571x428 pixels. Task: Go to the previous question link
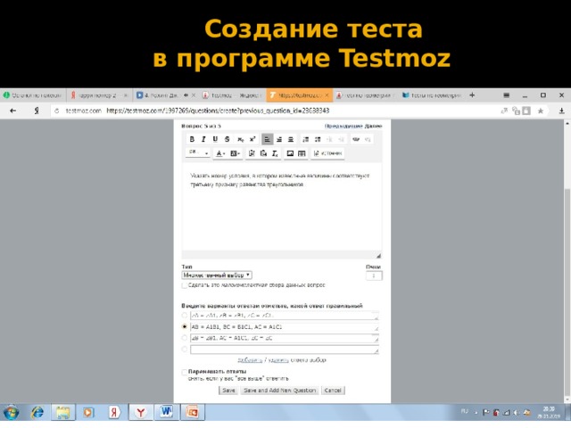point(343,126)
